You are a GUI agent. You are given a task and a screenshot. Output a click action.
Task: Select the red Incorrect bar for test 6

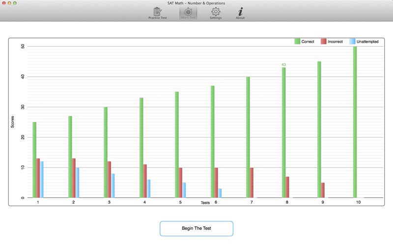[216, 183]
